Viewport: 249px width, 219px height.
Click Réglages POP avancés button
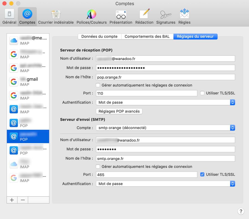(x=119, y=111)
